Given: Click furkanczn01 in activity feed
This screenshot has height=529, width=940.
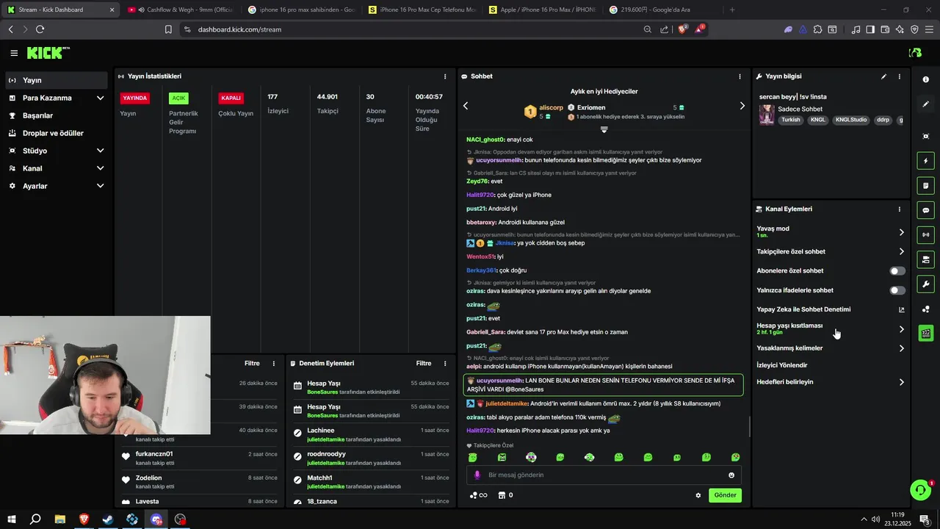Looking at the screenshot, I should 154,454.
